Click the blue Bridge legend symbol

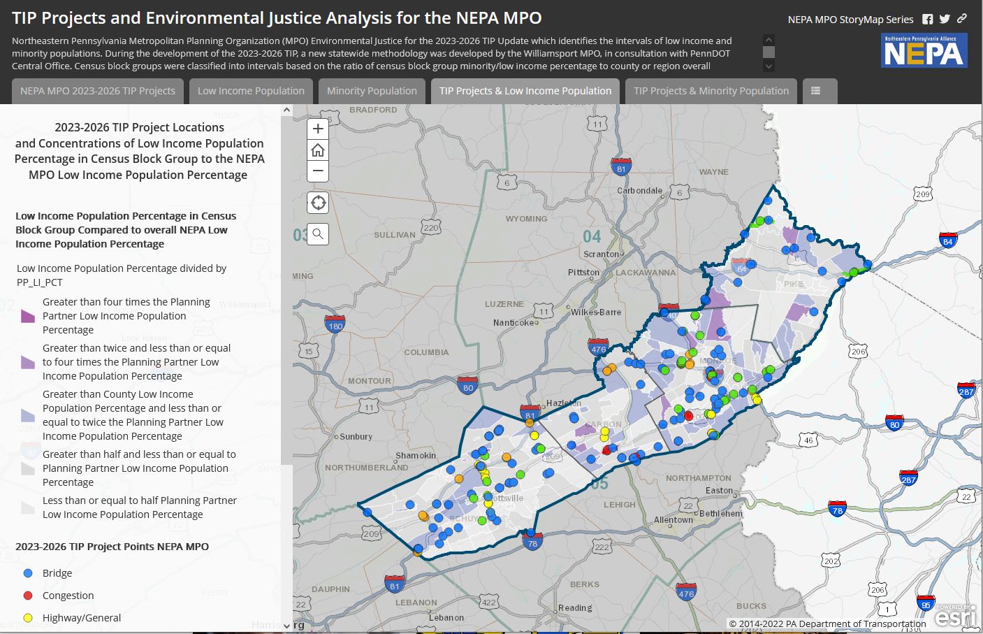click(x=28, y=573)
